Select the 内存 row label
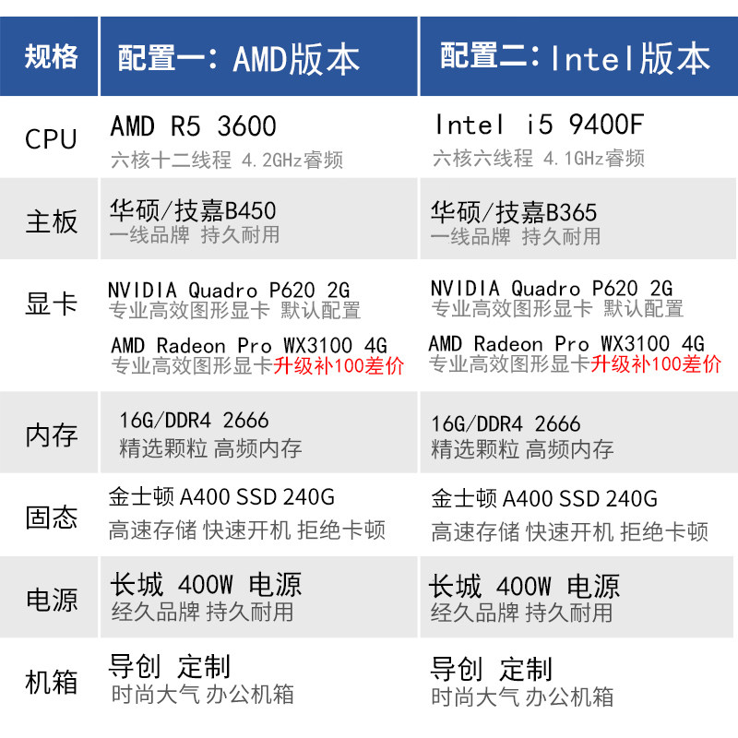Screen dimensions: 738x738 pyautogui.click(x=52, y=434)
